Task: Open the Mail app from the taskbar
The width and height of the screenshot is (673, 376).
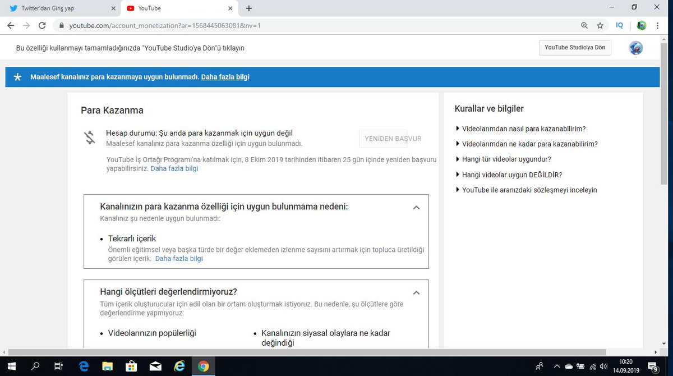Action: (156, 366)
